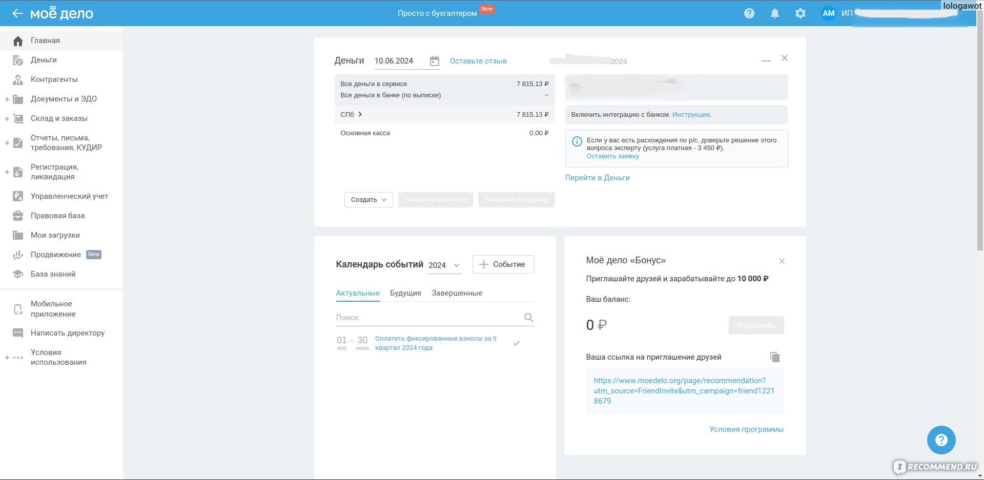Click the moedelo.org invitation URL
984x480 pixels.
coord(684,391)
